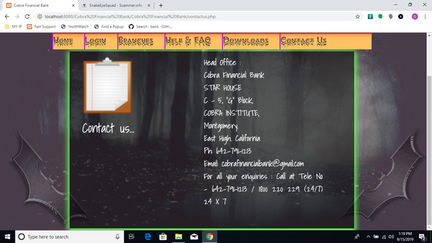
Task: Click the East High, California line
Action: point(232,138)
